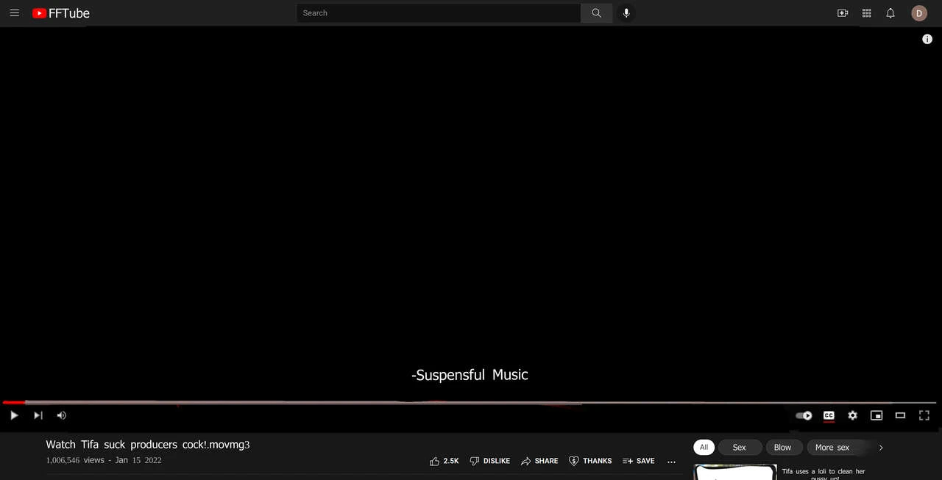This screenshot has width=942, height=480.
Task: Open the notifications bell
Action: [x=890, y=12]
